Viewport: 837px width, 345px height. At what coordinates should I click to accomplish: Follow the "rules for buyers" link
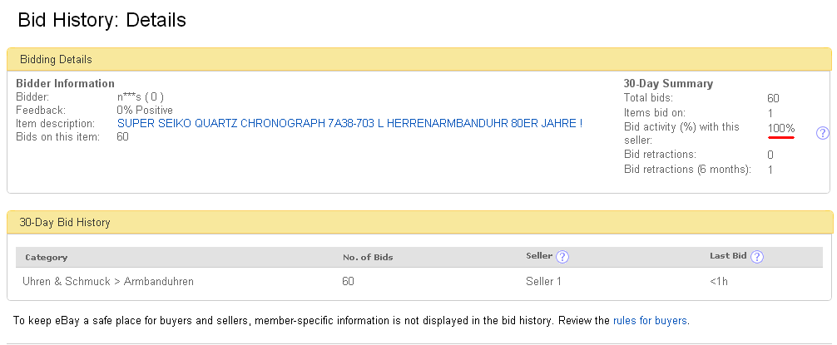pos(650,320)
